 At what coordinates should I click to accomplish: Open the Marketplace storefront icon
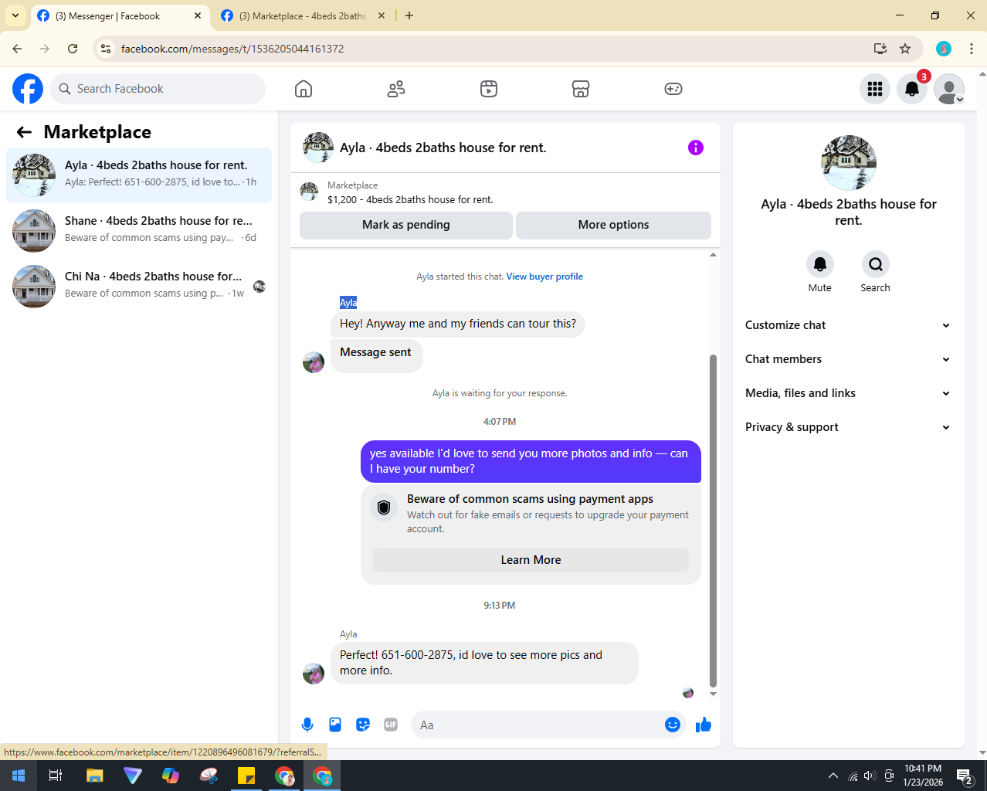click(581, 89)
